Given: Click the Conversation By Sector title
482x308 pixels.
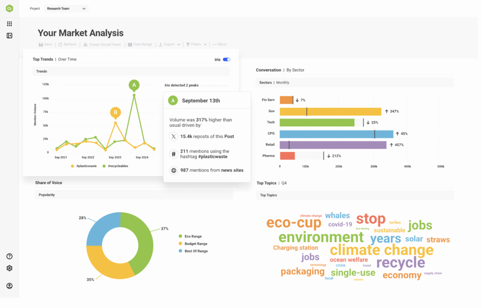Looking at the screenshot, I should 280,70.
